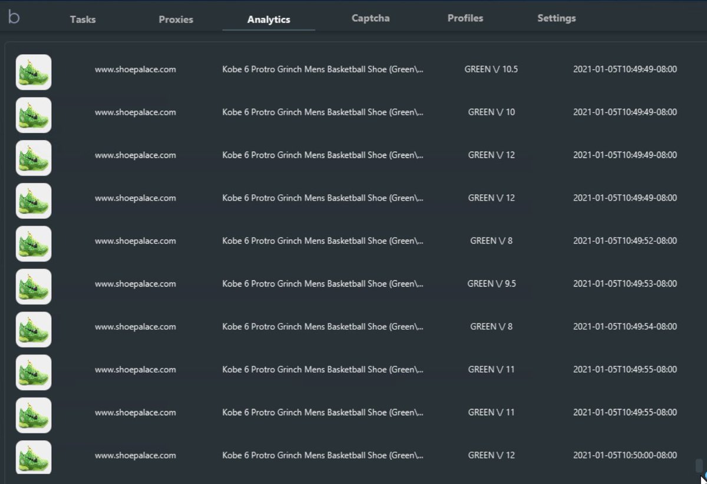Viewport: 707px width, 484px height.
Task: Select the timestamp 2021-01-05T10:49:54-08:00
Action: click(x=625, y=327)
